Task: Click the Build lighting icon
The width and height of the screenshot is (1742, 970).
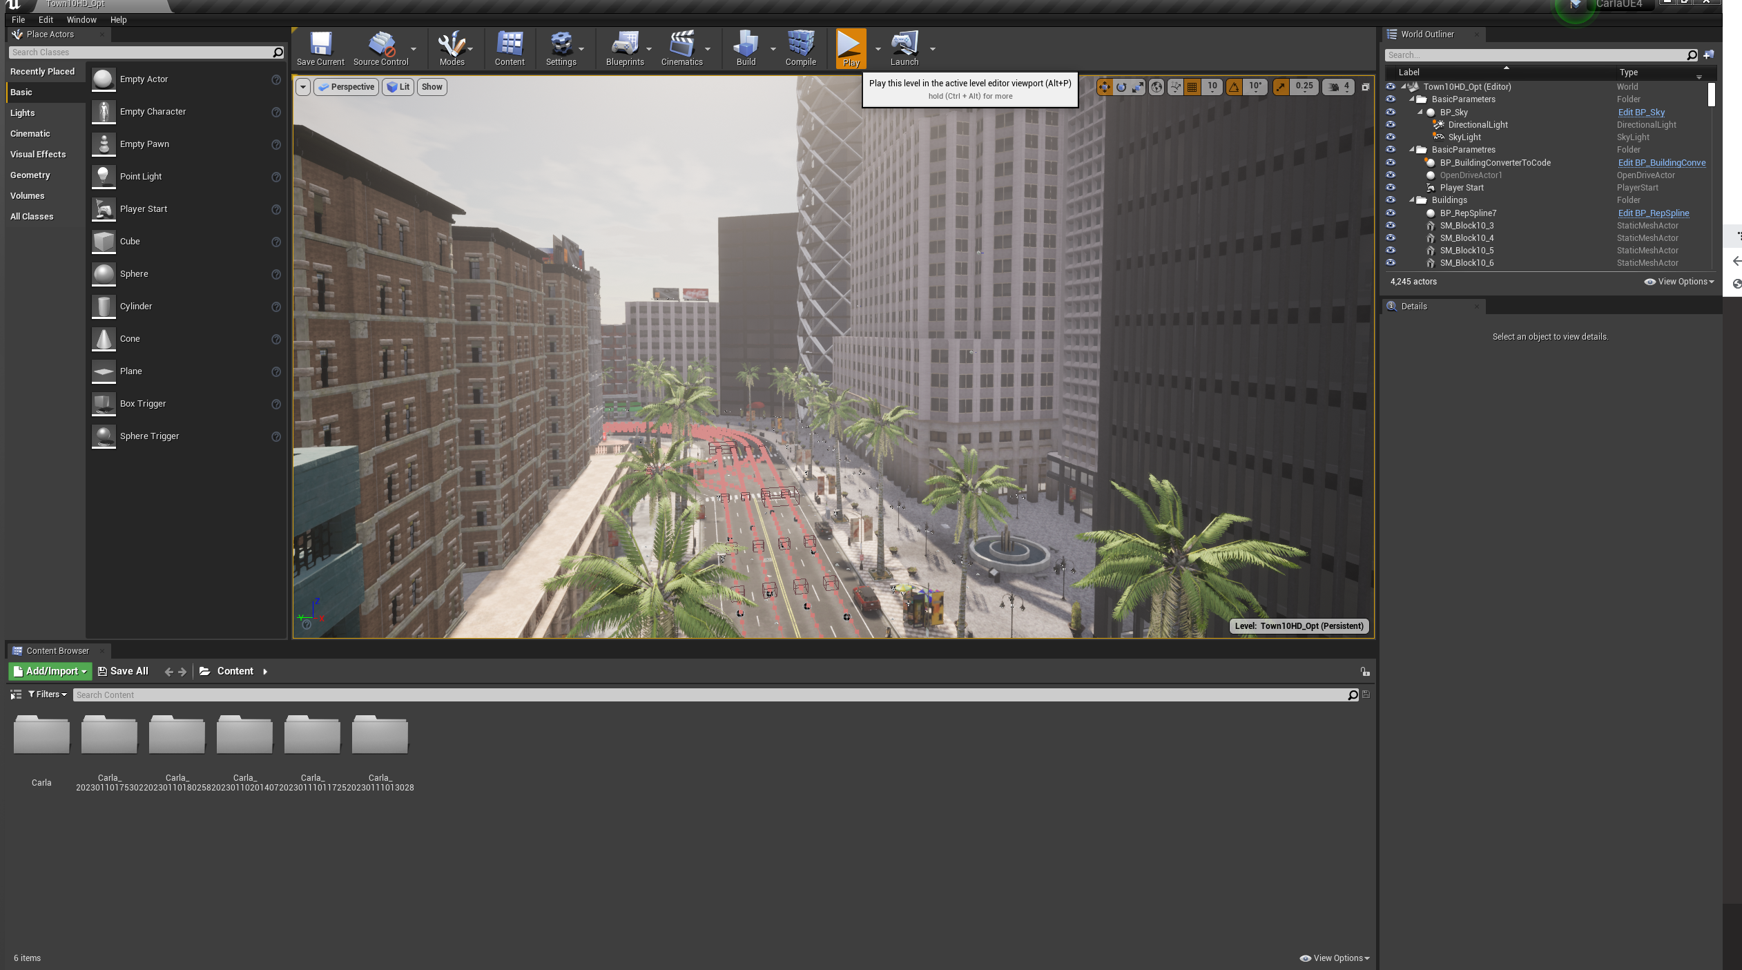Action: [746, 48]
